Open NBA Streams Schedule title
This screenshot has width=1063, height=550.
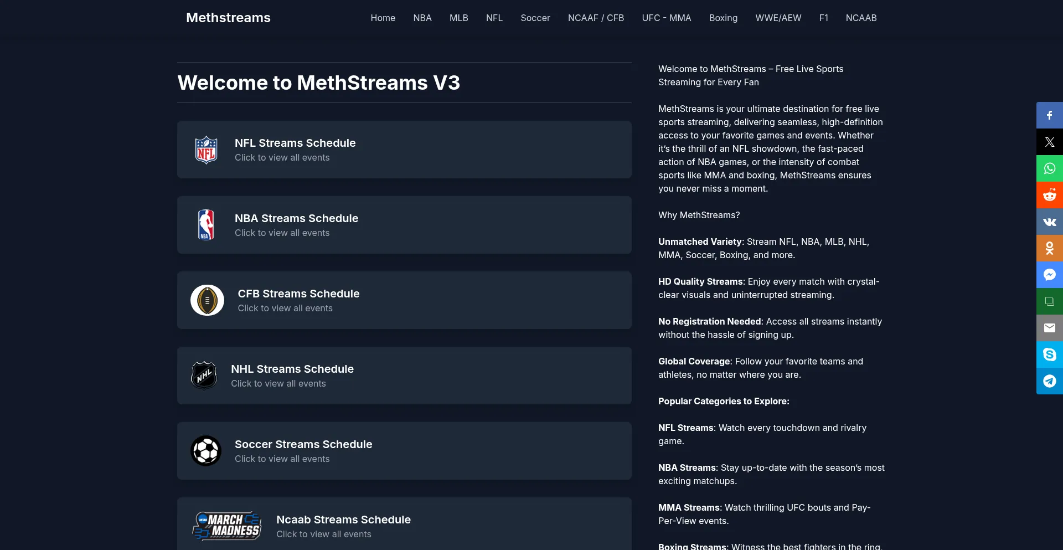296,218
